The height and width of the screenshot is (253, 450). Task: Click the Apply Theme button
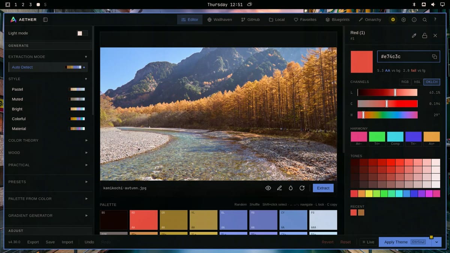(405, 242)
